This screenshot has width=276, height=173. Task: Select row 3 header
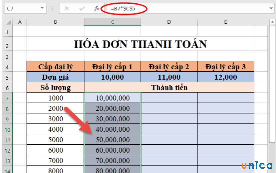[7, 57]
